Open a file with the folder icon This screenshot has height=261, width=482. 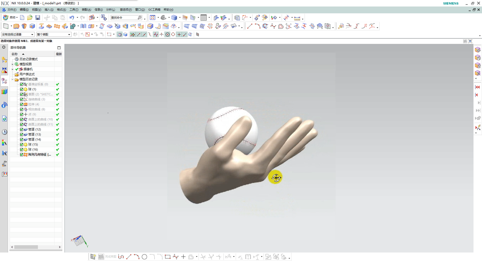click(30, 18)
